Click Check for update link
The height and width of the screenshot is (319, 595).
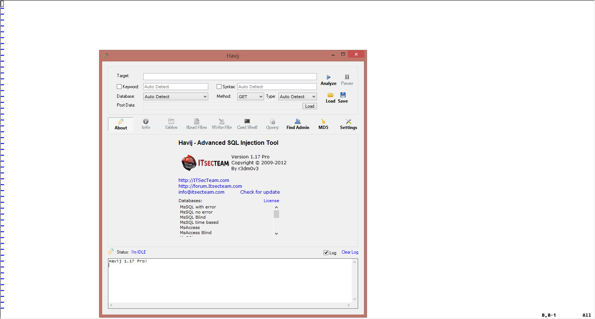(x=260, y=192)
